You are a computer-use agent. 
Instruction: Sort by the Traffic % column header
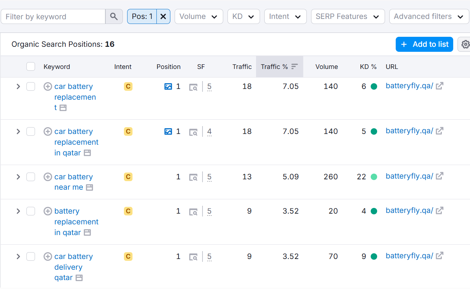280,66
